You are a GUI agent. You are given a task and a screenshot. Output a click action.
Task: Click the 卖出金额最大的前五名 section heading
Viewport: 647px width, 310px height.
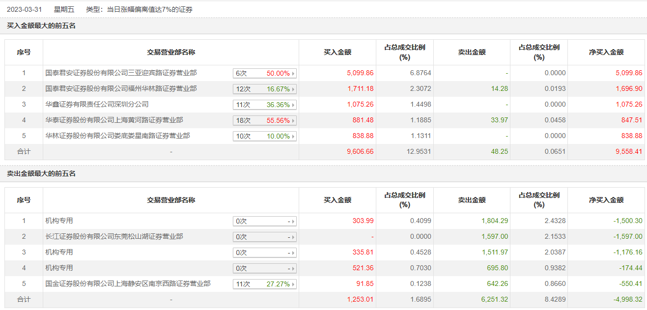[x=41, y=173]
